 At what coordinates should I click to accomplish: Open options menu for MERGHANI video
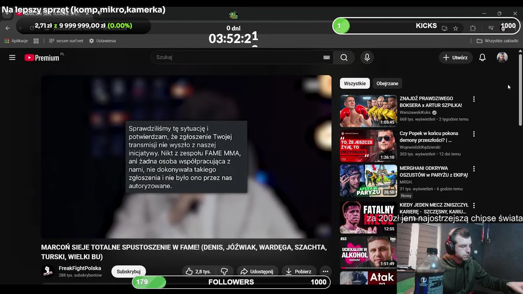[474, 169]
